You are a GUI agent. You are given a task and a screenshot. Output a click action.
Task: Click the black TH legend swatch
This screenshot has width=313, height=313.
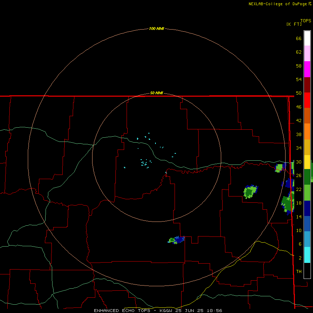point(307,271)
